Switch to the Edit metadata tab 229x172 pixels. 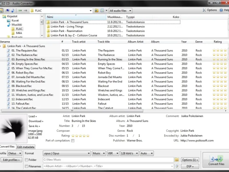click(x=26, y=147)
